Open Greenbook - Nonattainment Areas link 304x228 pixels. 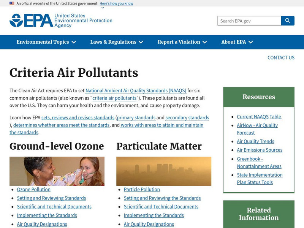[259, 163]
